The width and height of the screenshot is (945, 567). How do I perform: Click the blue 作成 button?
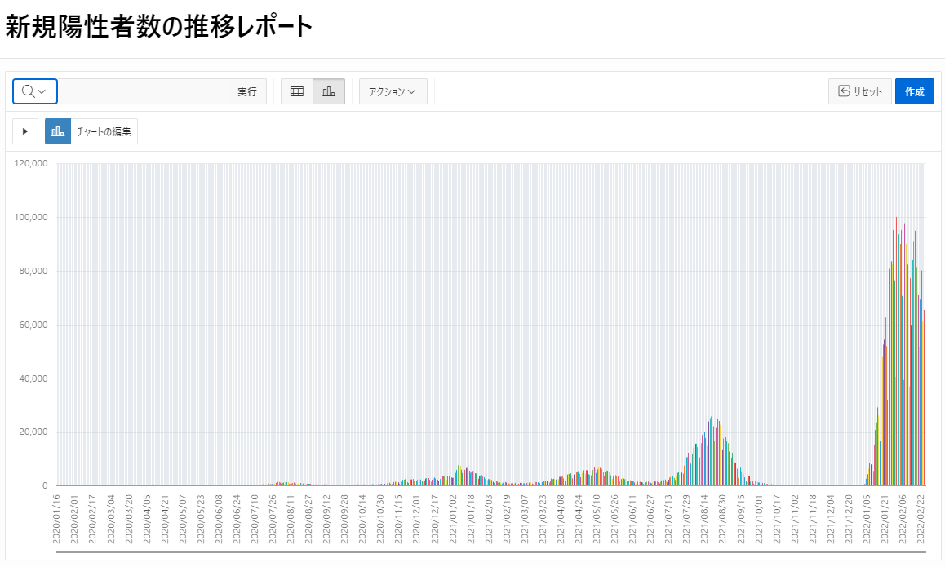914,91
